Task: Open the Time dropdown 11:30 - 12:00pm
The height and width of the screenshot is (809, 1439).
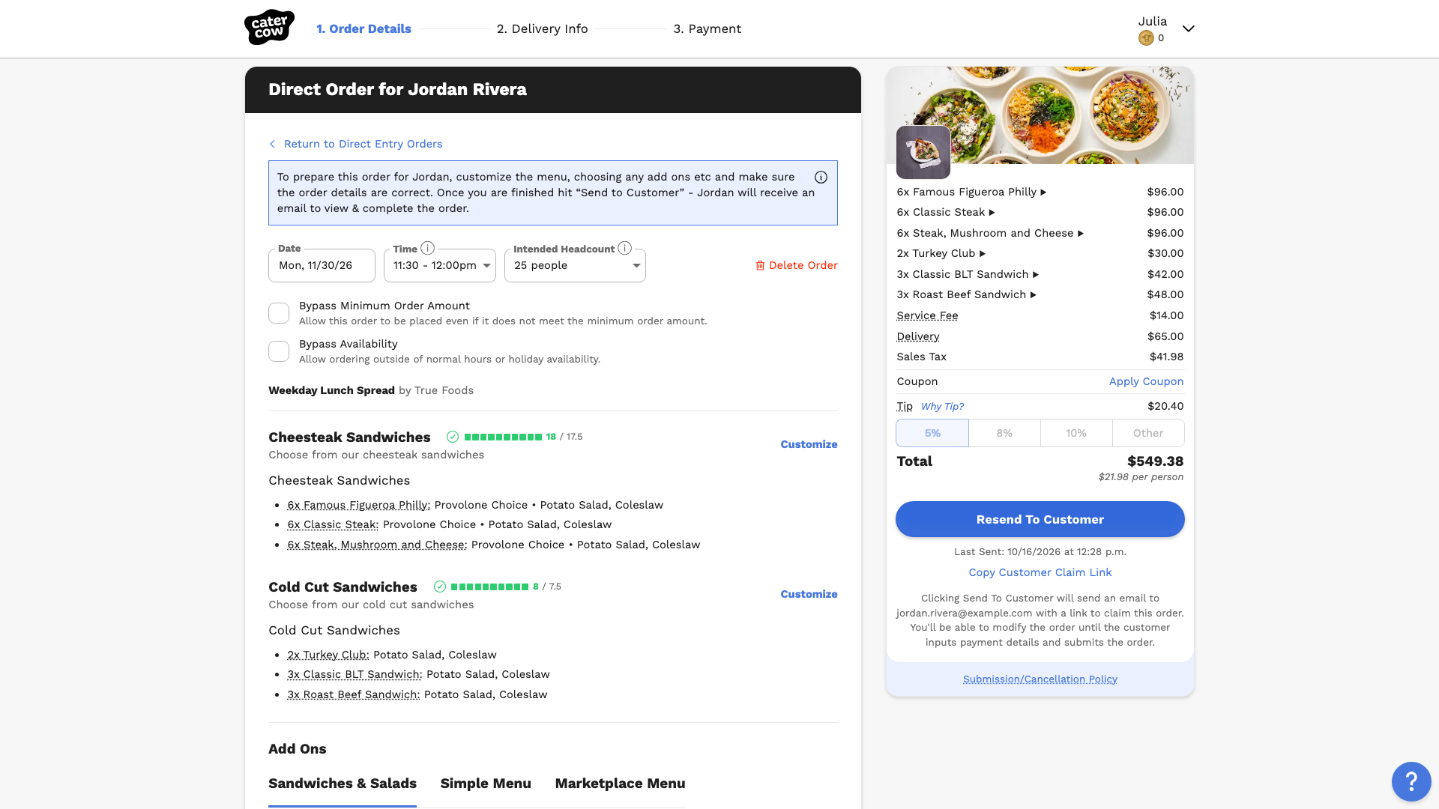Action: (x=440, y=265)
